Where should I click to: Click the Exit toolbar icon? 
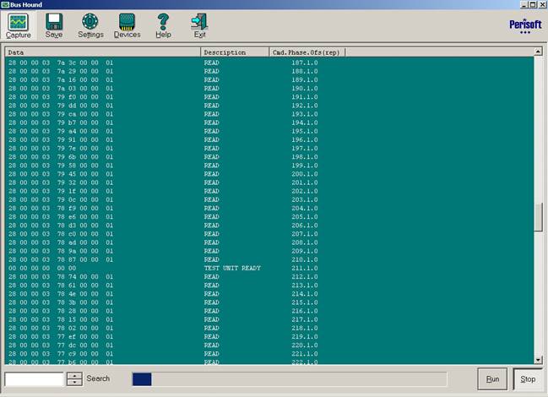(199, 26)
